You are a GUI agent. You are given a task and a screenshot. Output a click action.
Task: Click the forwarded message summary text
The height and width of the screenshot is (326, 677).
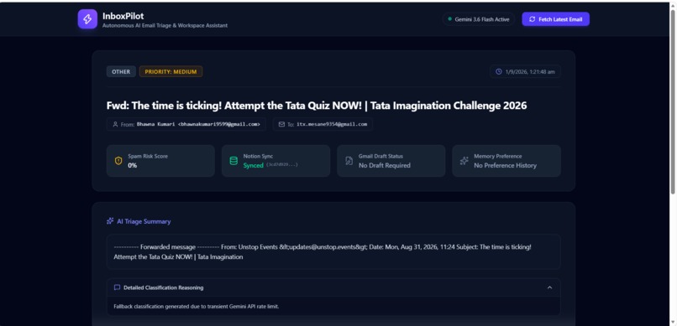pyautogui.click(x=323, y=252)
